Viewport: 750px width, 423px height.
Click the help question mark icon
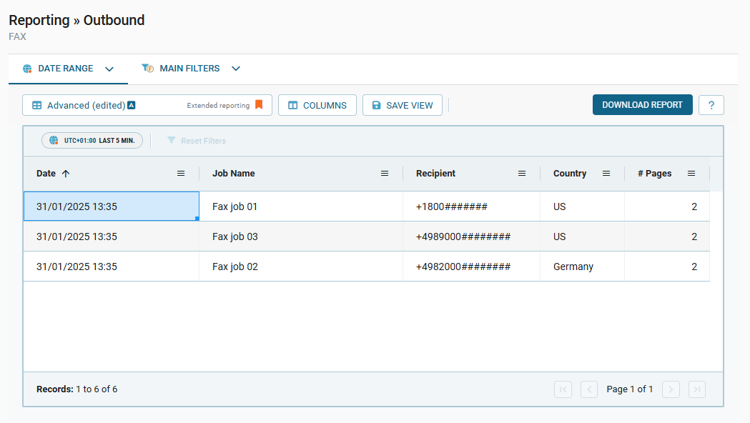pyautogui.click(x=711, y=104)
